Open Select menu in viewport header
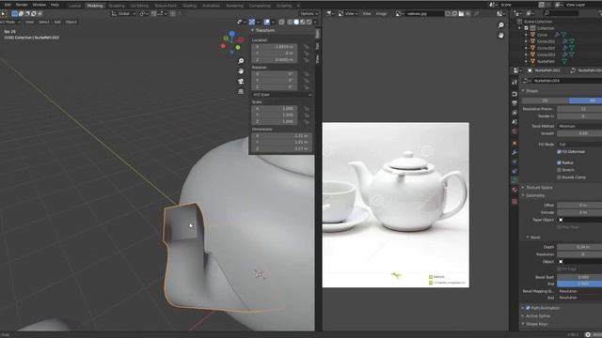Image resolution: width=602 pixels, height=338 pixels. 44,22
